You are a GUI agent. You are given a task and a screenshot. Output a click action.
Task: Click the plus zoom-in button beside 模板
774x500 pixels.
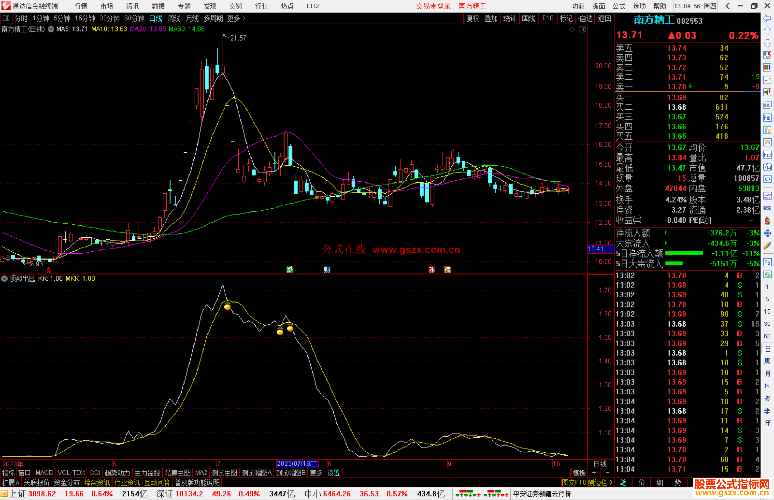pos(594,473)
